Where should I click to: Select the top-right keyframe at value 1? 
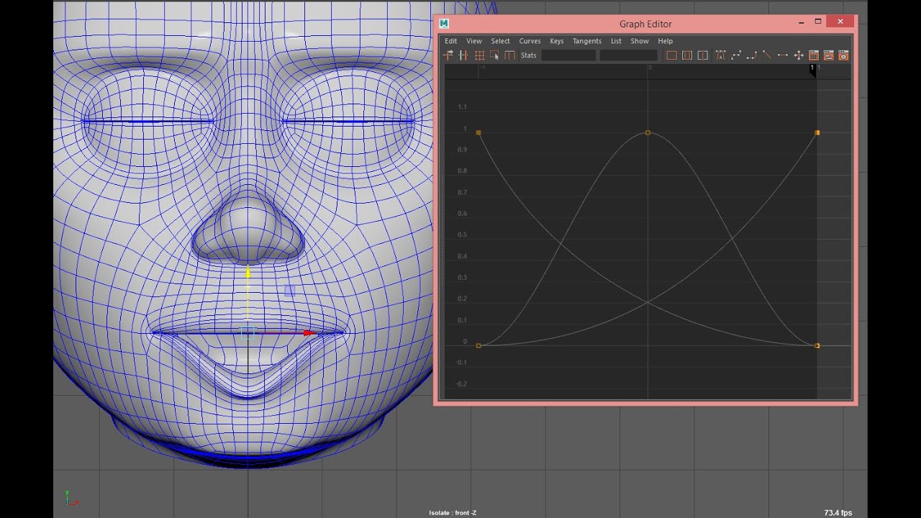tap(817, 133)
